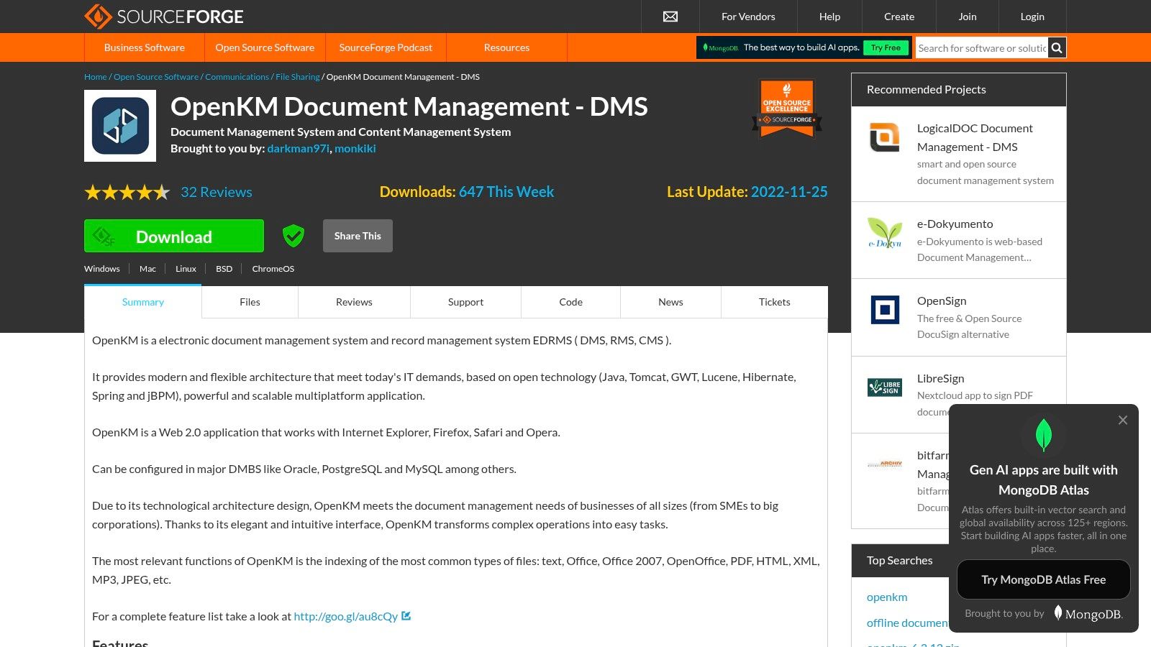Open the 32 Reviews link
This screenshot has height=647, width=1151.
(216, 192)
